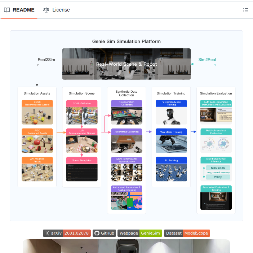
Task: Click the balance scale License icon
Action: [46, 10]
